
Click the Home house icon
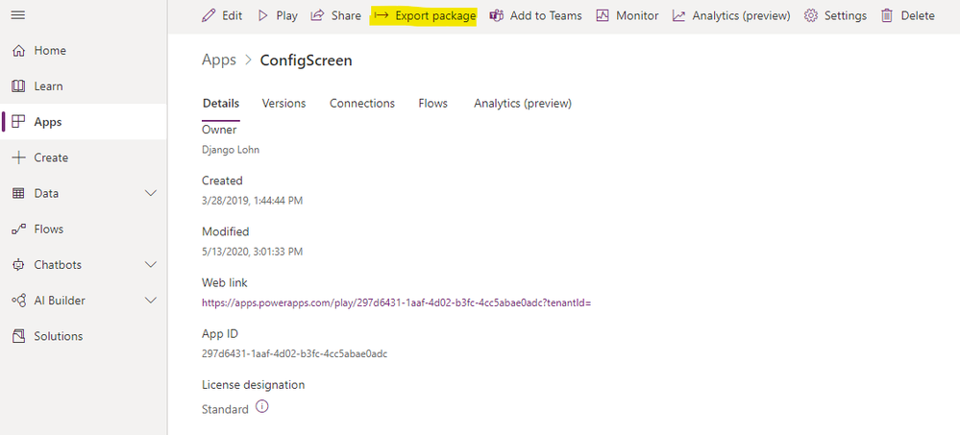(x=18, y=51)
